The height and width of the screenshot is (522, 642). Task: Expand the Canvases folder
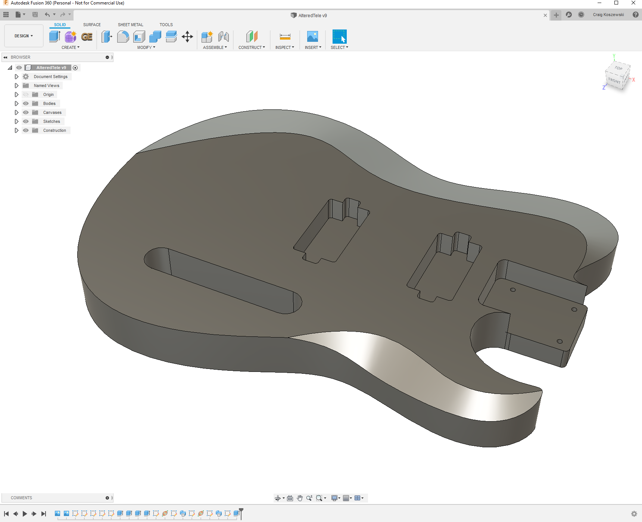[x=16, y=112]
